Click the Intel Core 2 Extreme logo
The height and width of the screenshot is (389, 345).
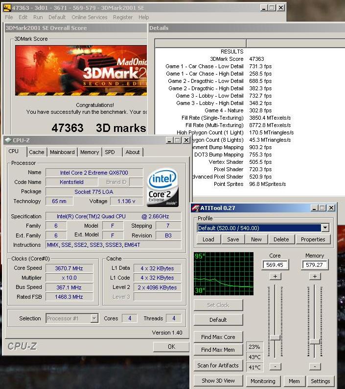(x=162, y=187)
